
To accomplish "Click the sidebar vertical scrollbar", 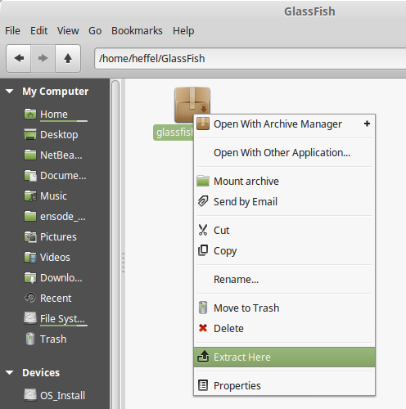I will (115, 244).
